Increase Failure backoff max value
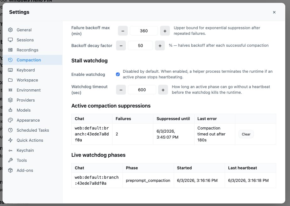The image size is (290, 206). tap(165, 31)
